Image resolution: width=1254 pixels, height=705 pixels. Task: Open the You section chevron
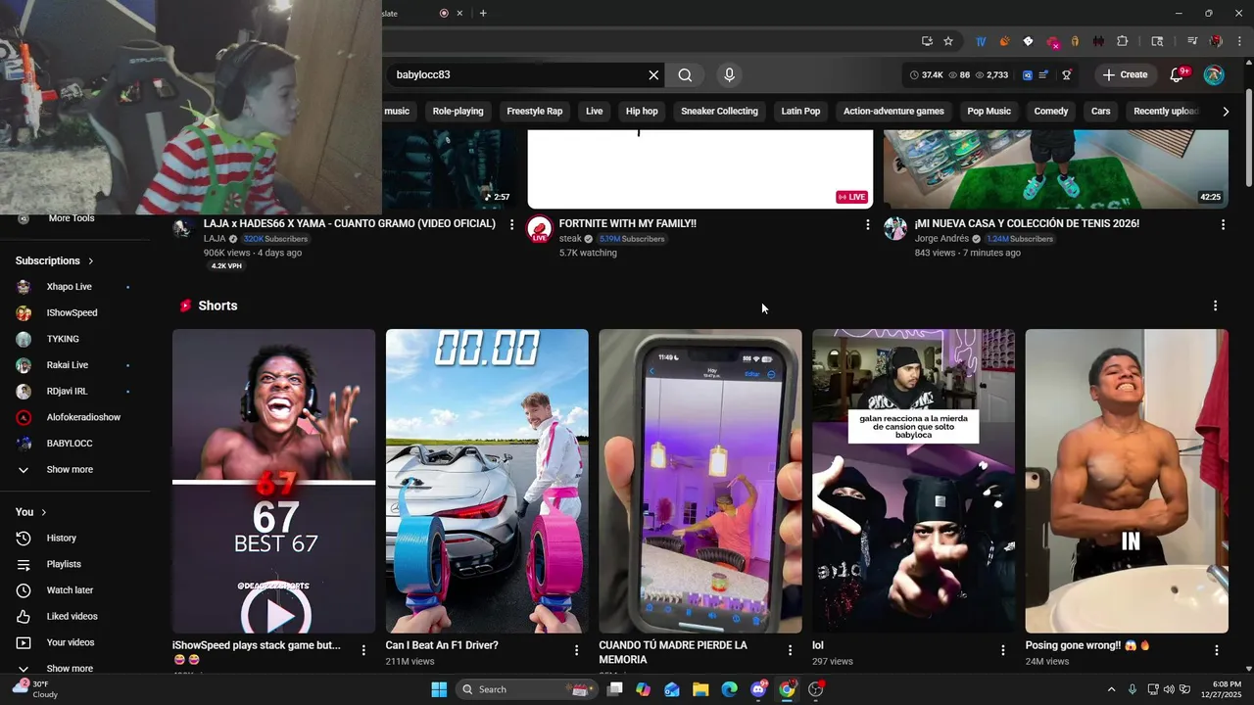coord(44,512)
